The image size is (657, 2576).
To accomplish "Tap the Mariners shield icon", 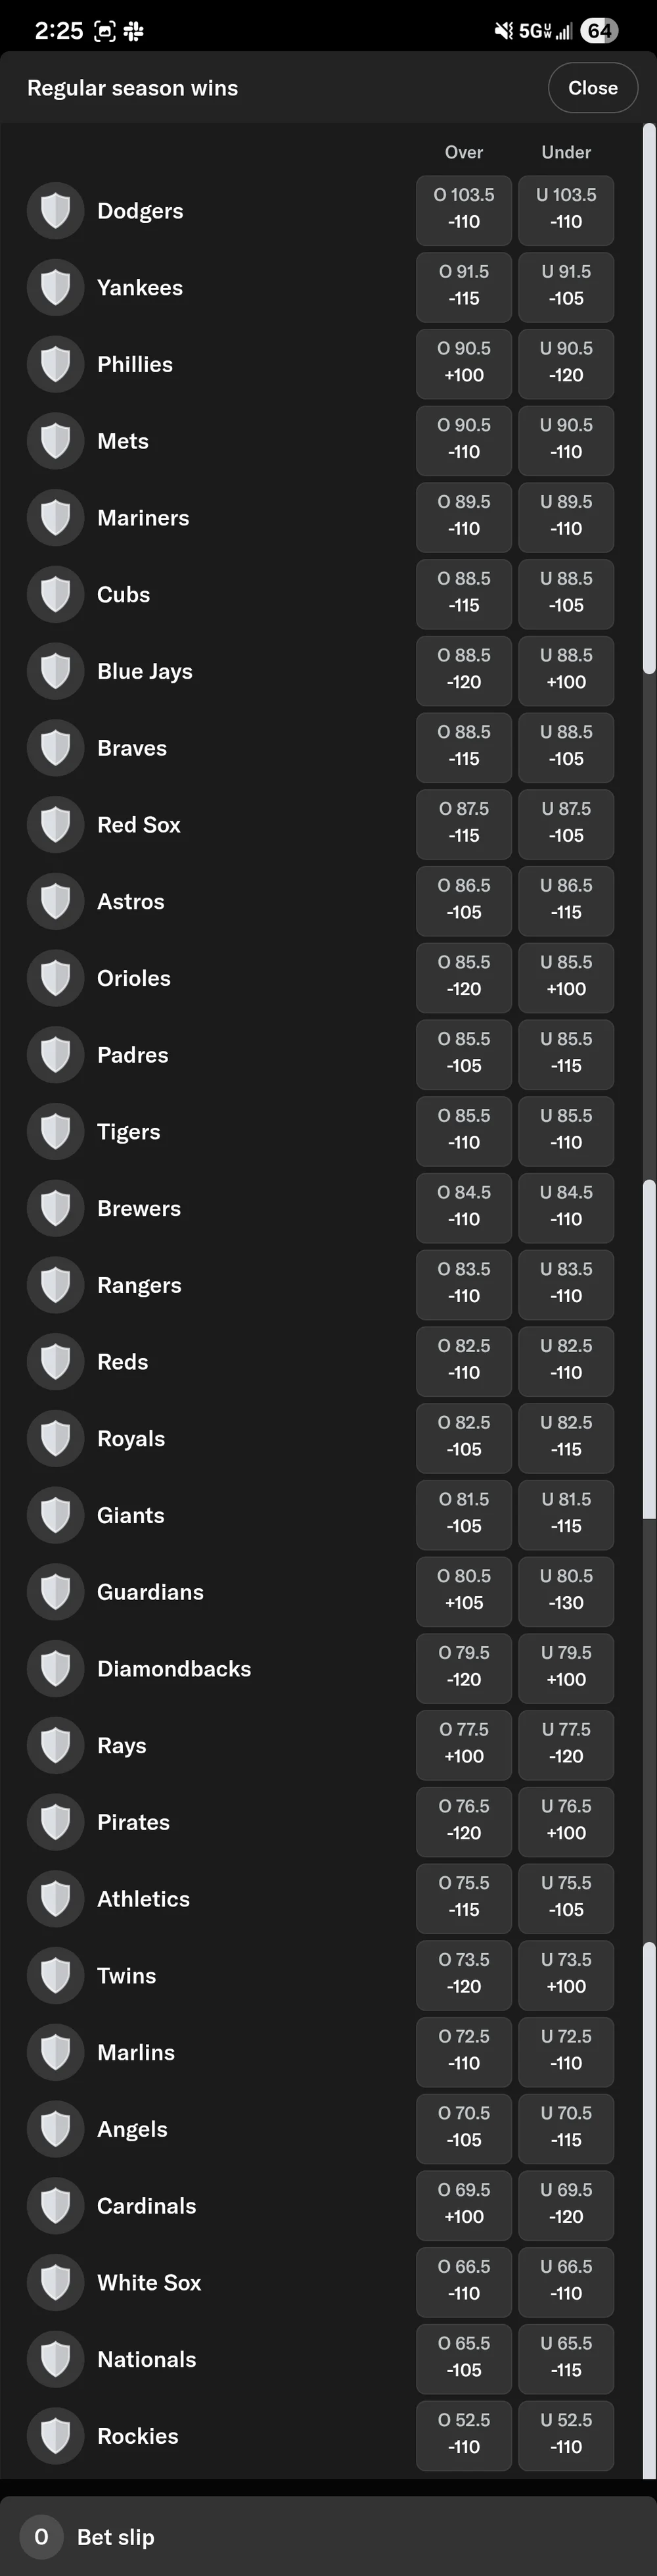I will tap(55, 517).
